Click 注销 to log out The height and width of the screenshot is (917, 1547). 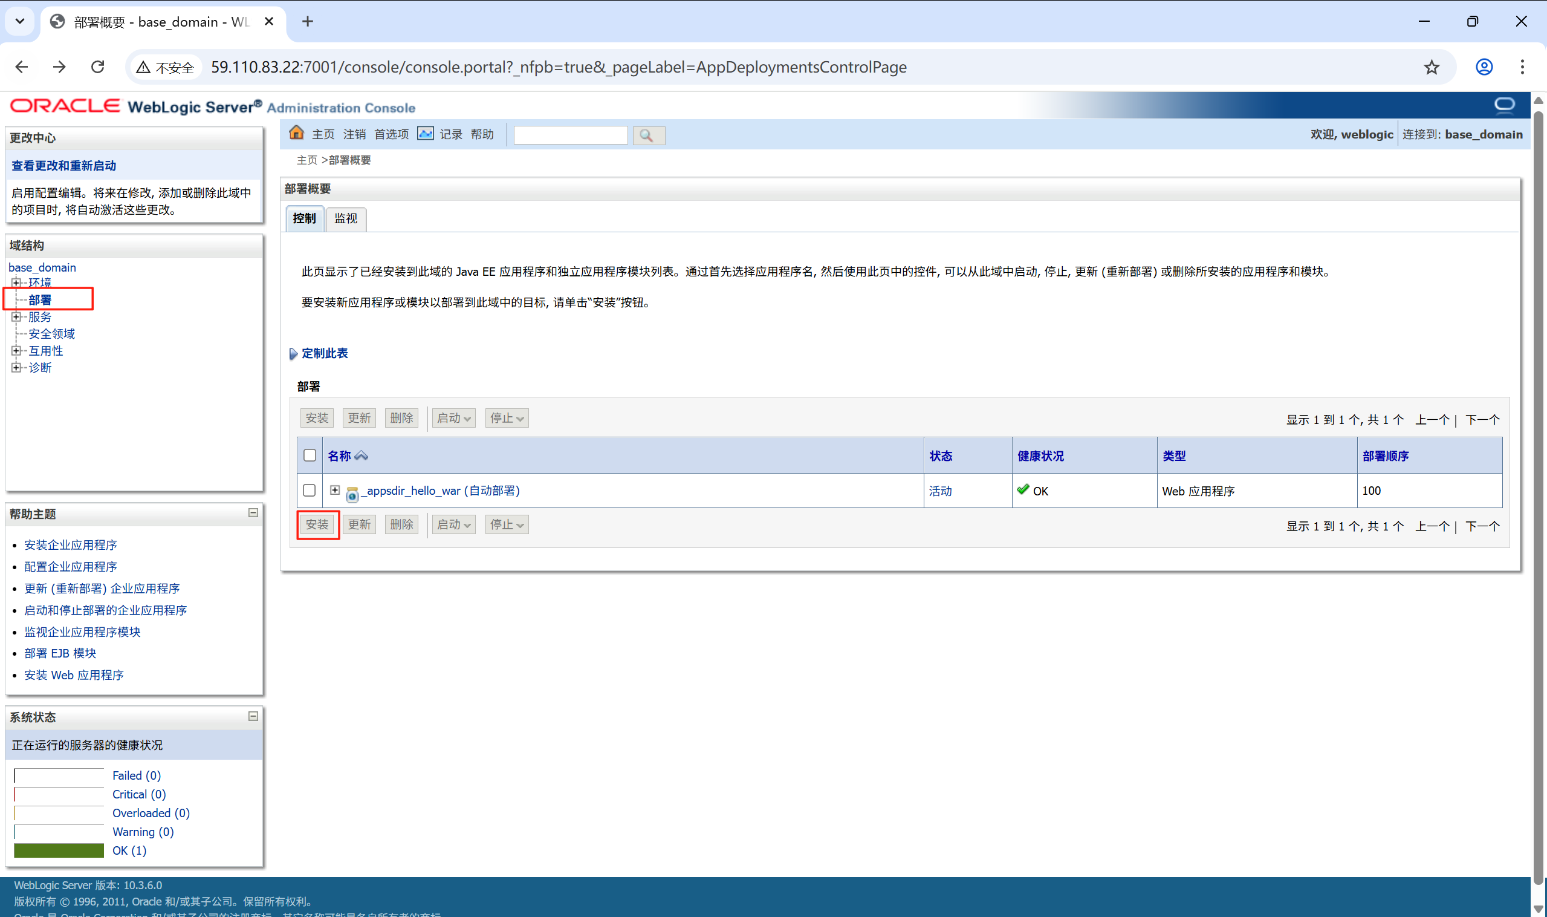[354, 134]
